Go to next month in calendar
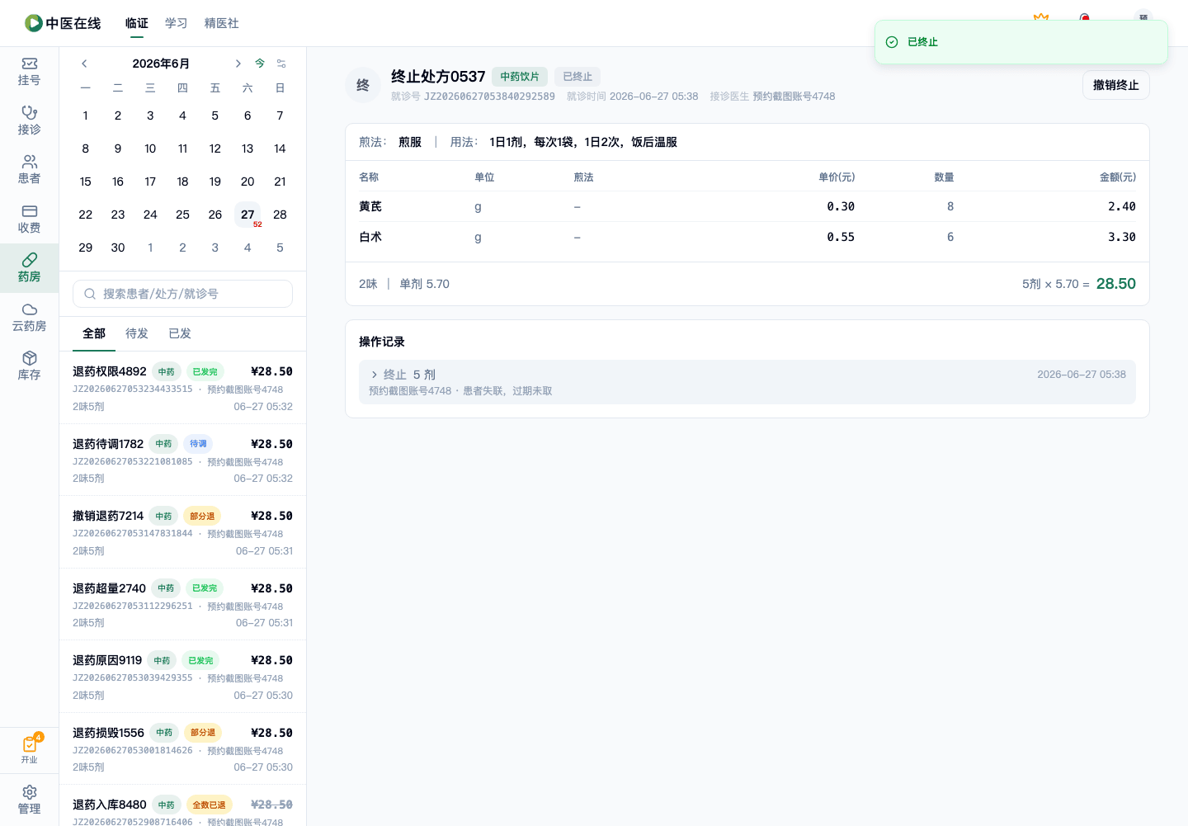This screenshot has width=1188, height=826. pyautogui.click(x=238, y=64)
